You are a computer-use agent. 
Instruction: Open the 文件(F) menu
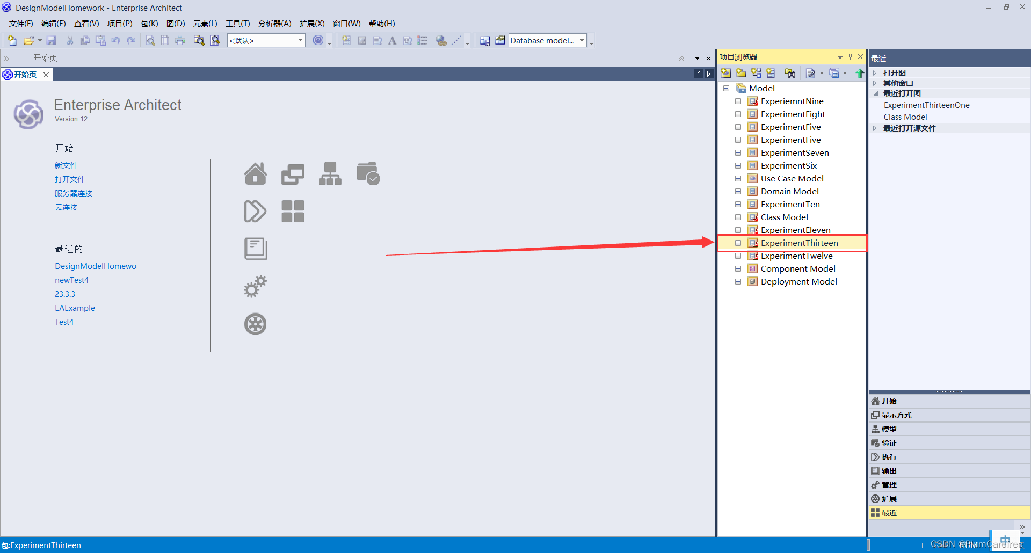tap(21, 24)
